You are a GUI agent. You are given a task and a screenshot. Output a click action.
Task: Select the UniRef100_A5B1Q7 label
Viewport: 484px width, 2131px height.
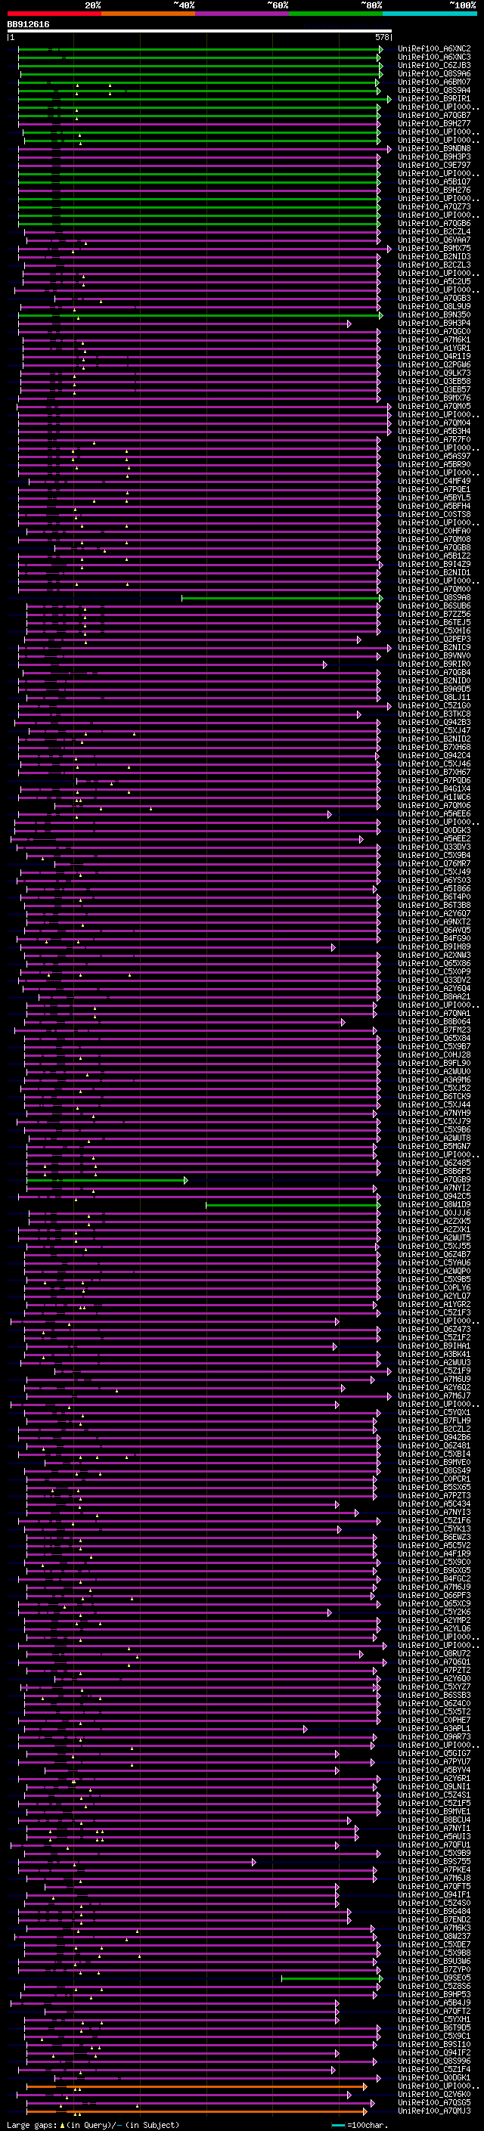434,182
